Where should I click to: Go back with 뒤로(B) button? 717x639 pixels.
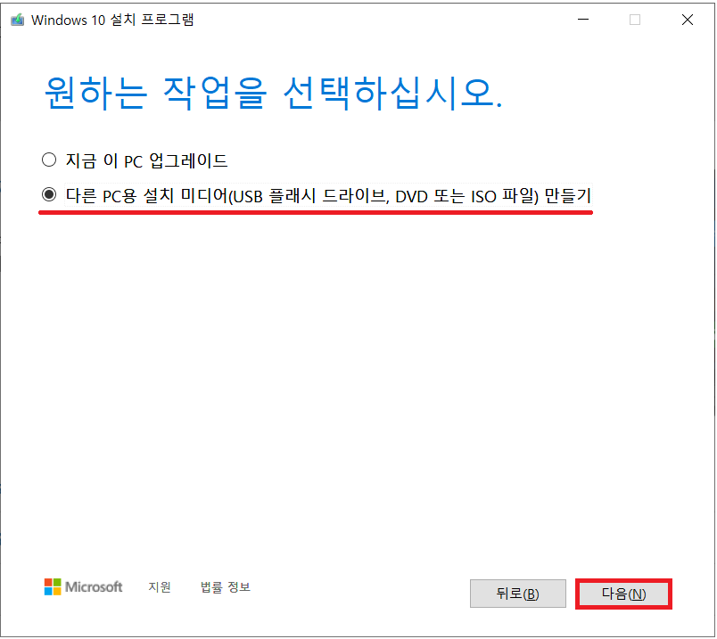coord(517,594)
